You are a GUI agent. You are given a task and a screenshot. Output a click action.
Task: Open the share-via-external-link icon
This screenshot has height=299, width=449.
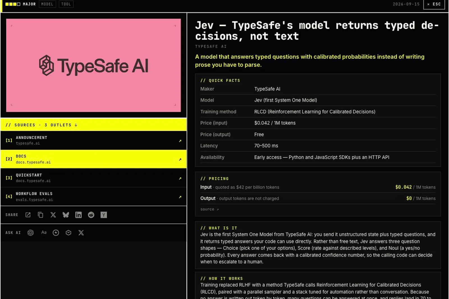(x=28, y=215)
